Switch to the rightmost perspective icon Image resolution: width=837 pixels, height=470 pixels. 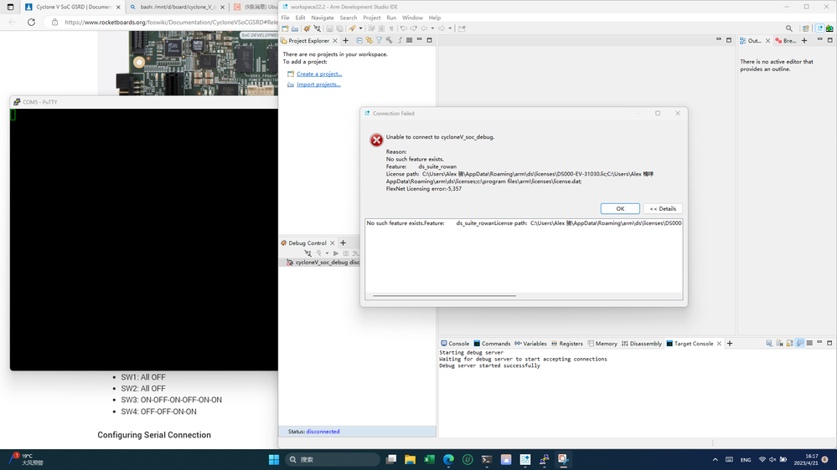(829, 28)
